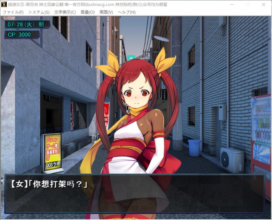
Task: Close the game window
Action: (263, 5)
